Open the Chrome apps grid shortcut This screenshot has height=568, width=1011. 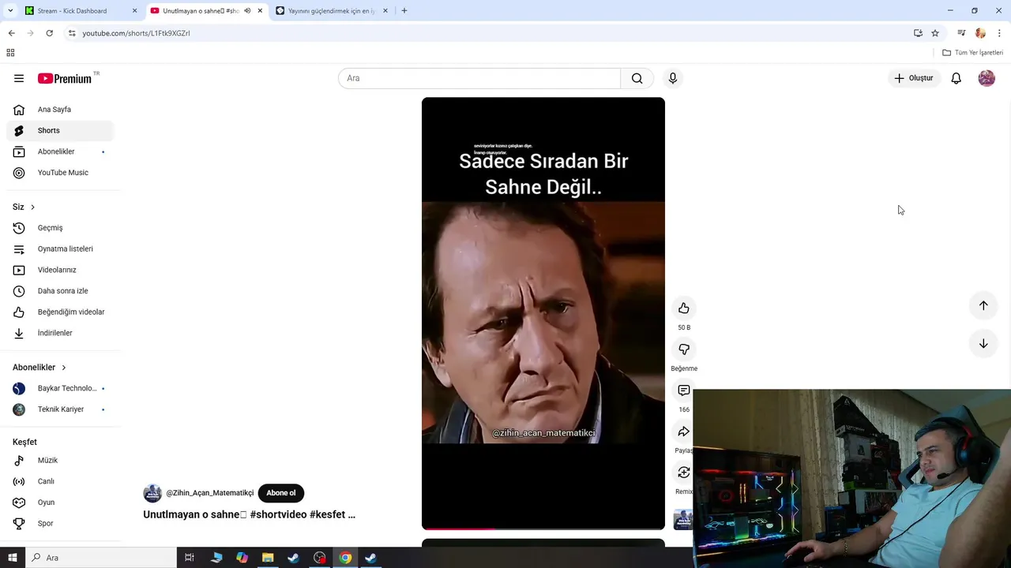pyautogui.click(x=10, y=53)
